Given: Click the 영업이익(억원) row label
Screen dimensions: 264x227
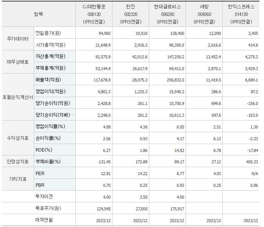Looking at the screenshot, I should pos(50,91).
